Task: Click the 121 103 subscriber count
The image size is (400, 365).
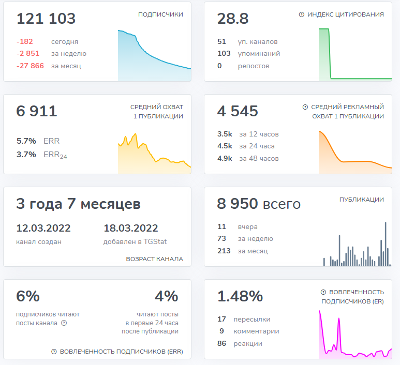Action: pyautogui.click(x=46, y=19)
